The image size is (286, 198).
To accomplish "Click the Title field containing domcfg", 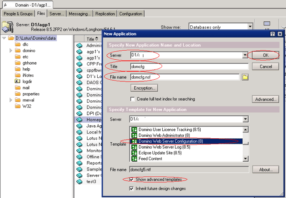I will 189,67.
